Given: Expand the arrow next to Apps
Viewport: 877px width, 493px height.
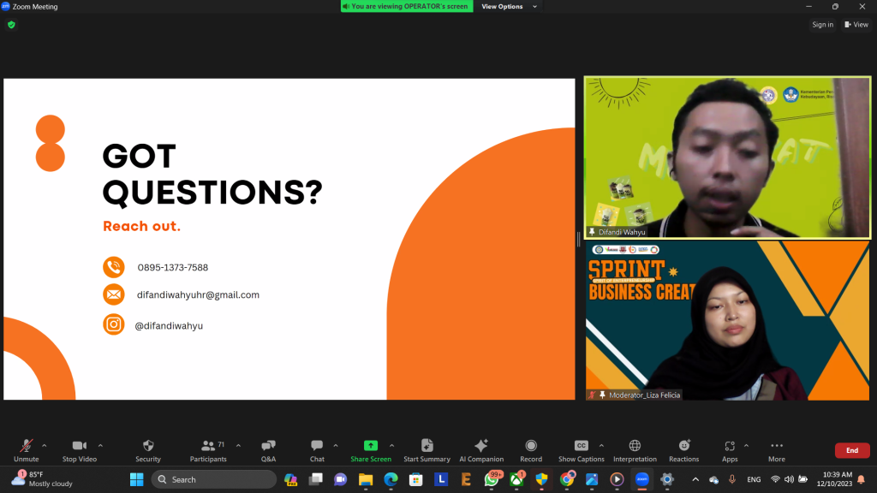Looking at the screenshot, I should click(746, 445).
